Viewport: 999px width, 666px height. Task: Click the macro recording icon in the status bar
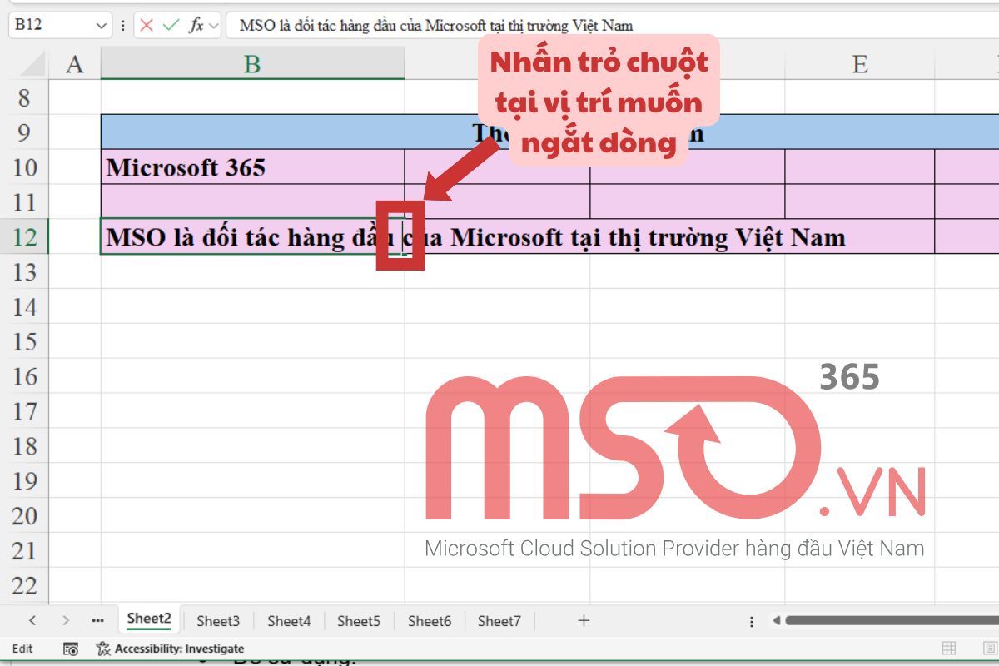coord(71,649)
